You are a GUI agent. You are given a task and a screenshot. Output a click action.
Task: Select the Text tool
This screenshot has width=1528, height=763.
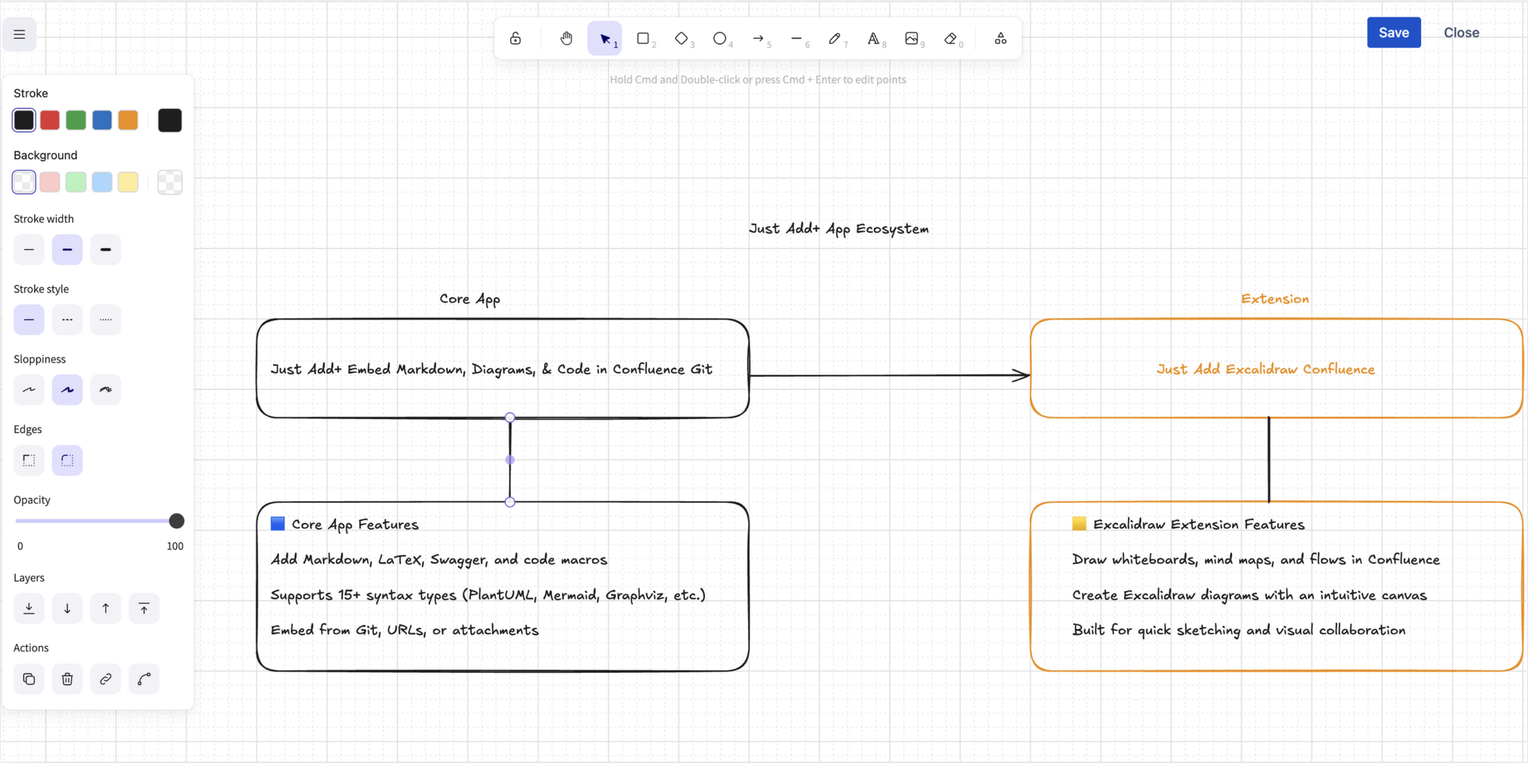[874, 38]
